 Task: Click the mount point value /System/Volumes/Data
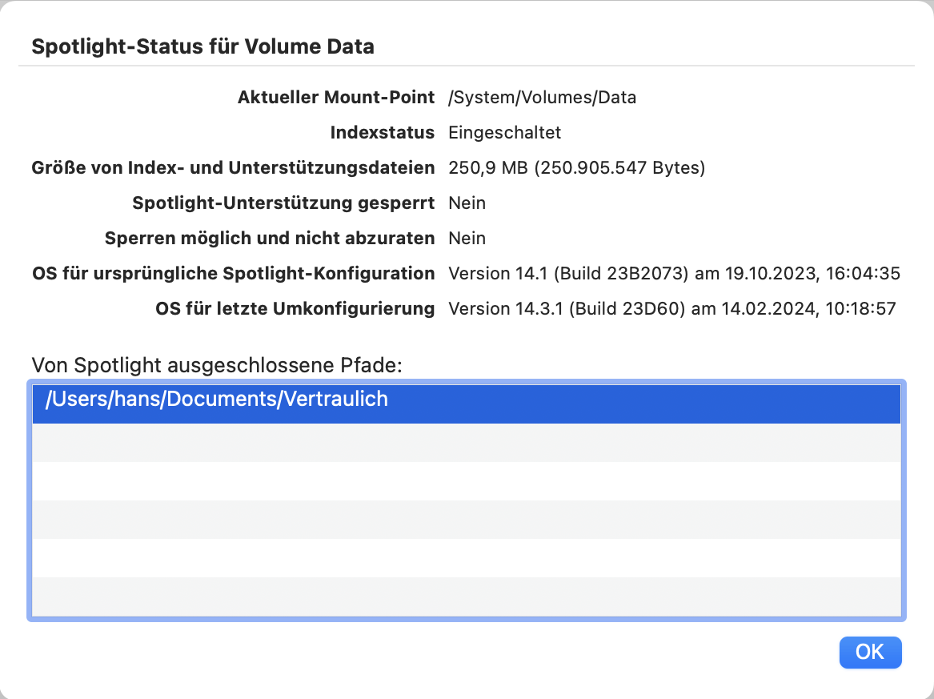[542, 97]
